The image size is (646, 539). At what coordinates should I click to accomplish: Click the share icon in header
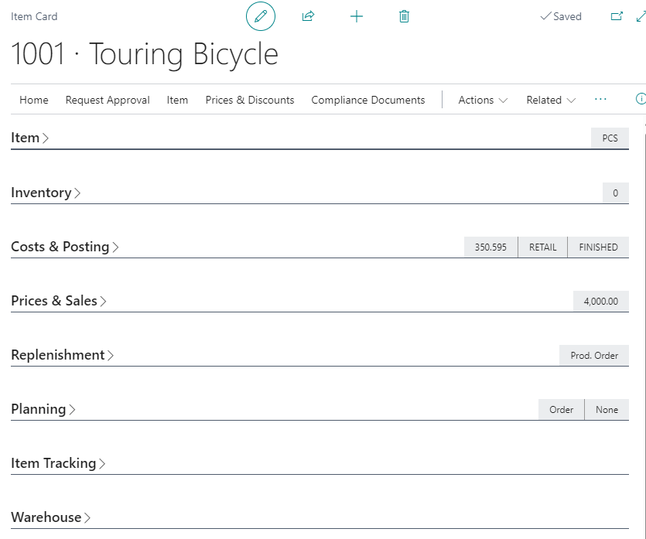[x=308, y=16]
